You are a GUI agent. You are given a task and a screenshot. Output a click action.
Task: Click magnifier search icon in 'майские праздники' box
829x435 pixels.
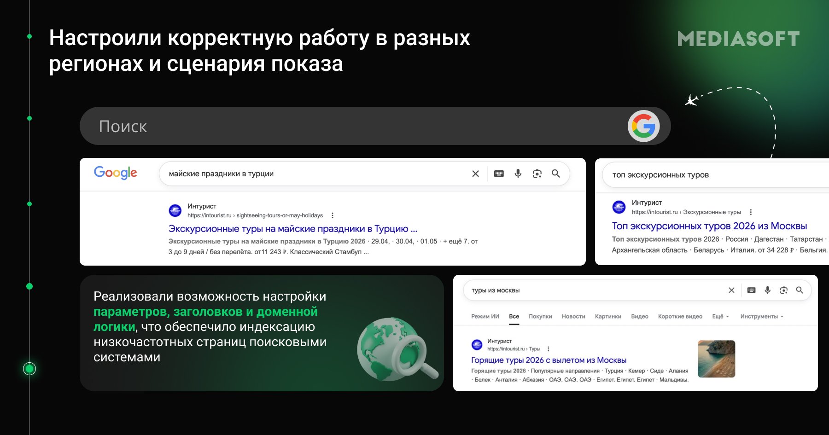[x=556, y=174]
